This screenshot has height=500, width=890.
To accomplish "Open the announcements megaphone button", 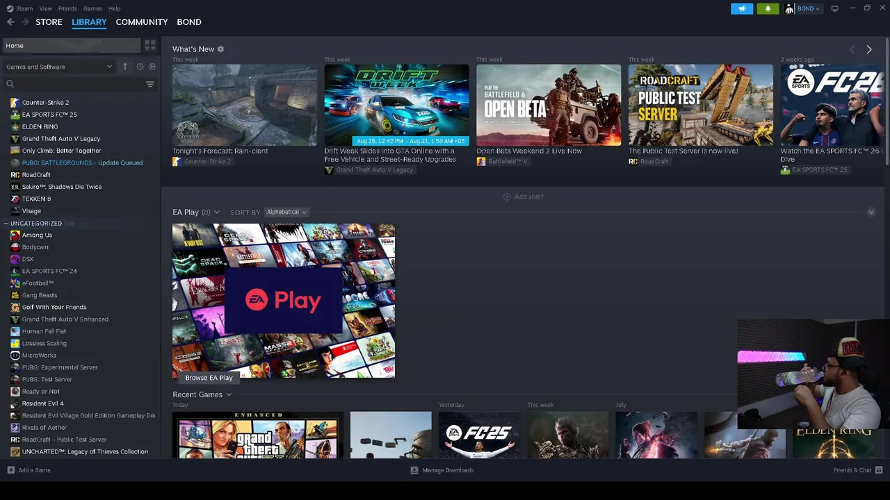I will point(742,8).
